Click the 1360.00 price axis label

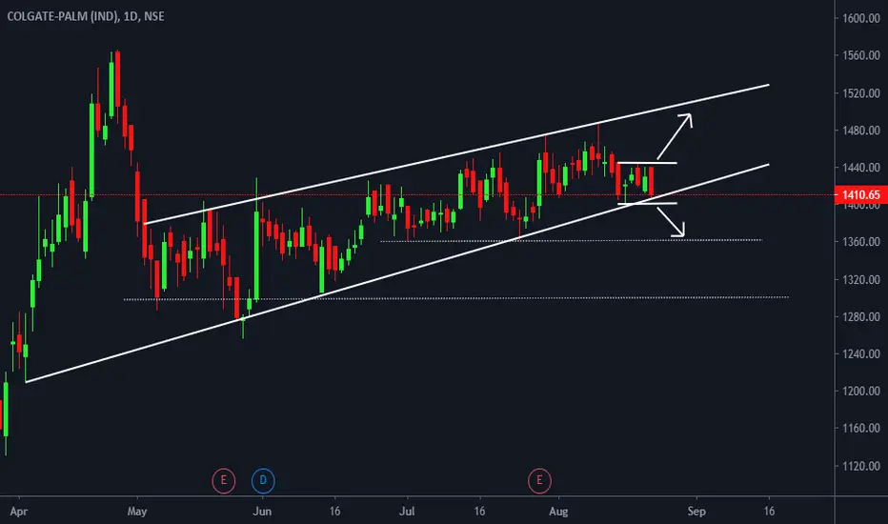860,242
